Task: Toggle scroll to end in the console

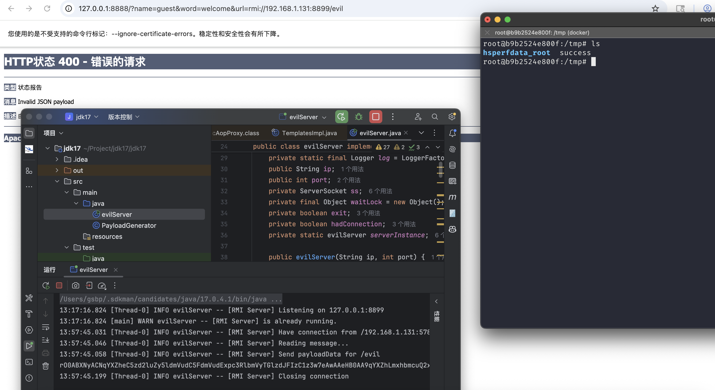Action: [46, 340]
